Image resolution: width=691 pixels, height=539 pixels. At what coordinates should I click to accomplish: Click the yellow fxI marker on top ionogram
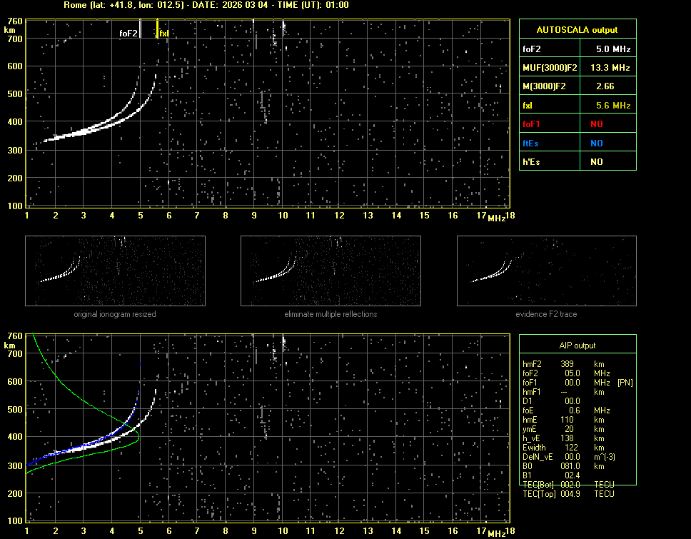click(158, 29)
